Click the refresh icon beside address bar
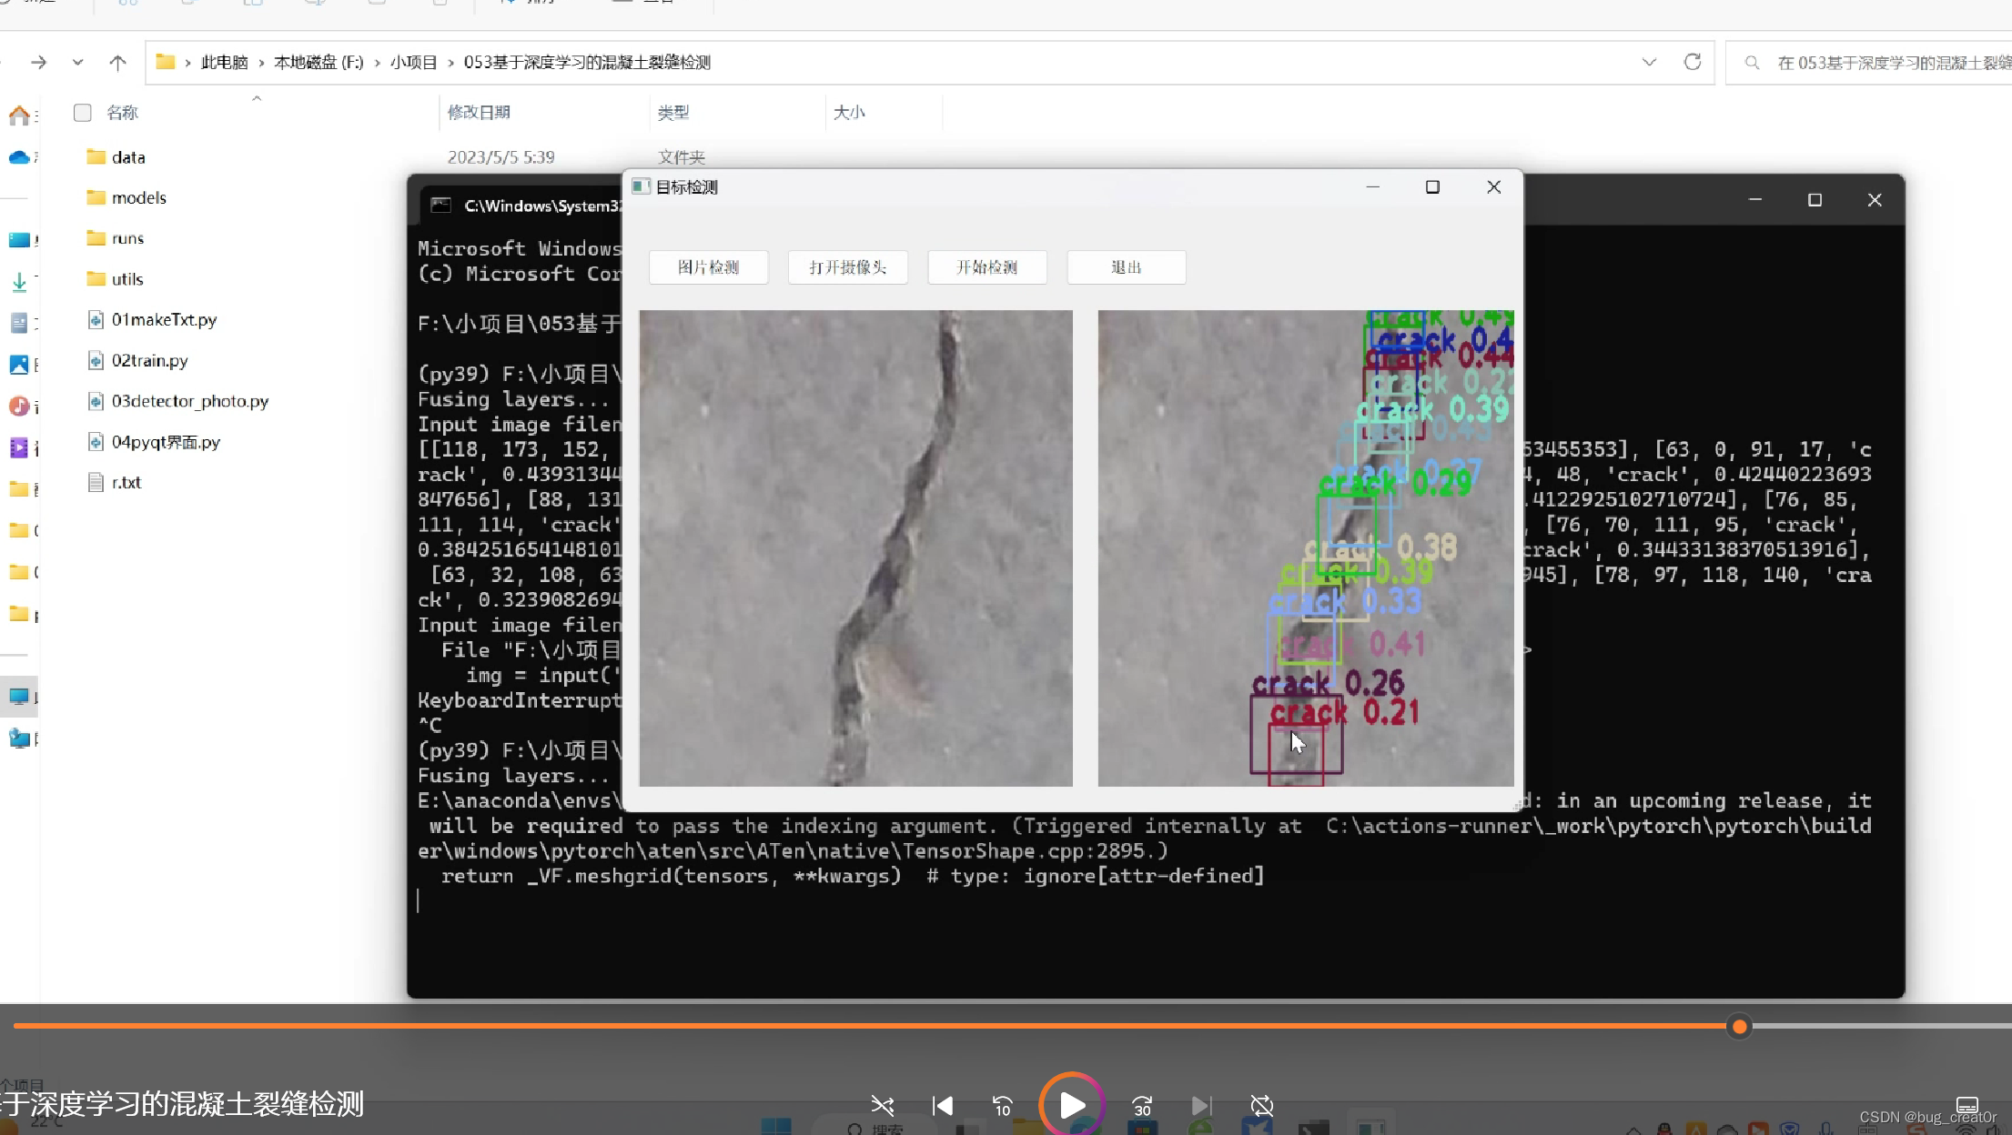Screen dimensions: 2012x1135 tap(1692, 62)
